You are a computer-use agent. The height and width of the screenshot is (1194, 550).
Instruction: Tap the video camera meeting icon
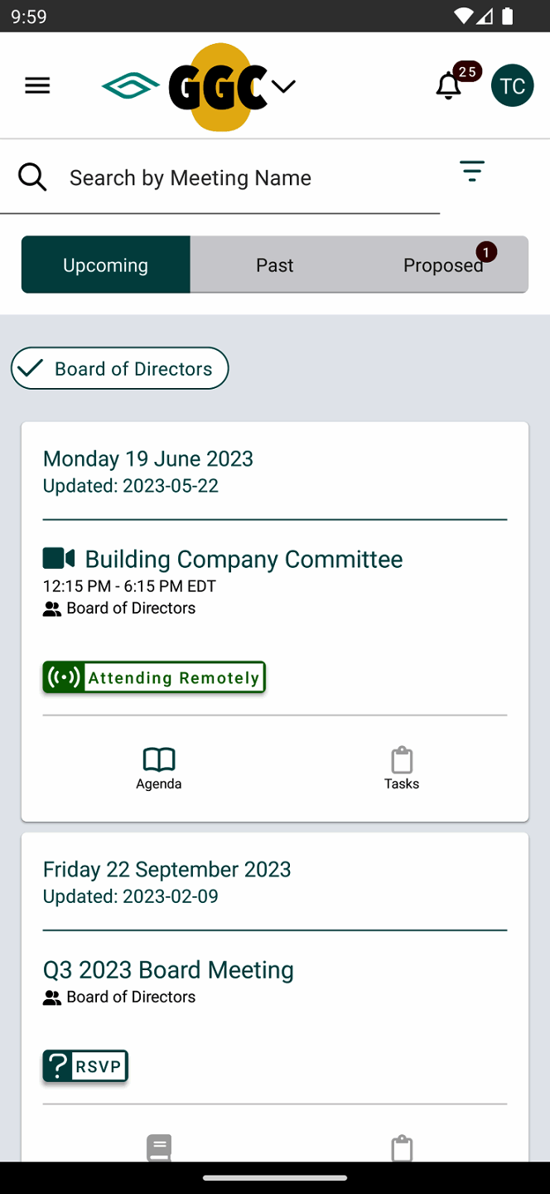coord(58,558)
